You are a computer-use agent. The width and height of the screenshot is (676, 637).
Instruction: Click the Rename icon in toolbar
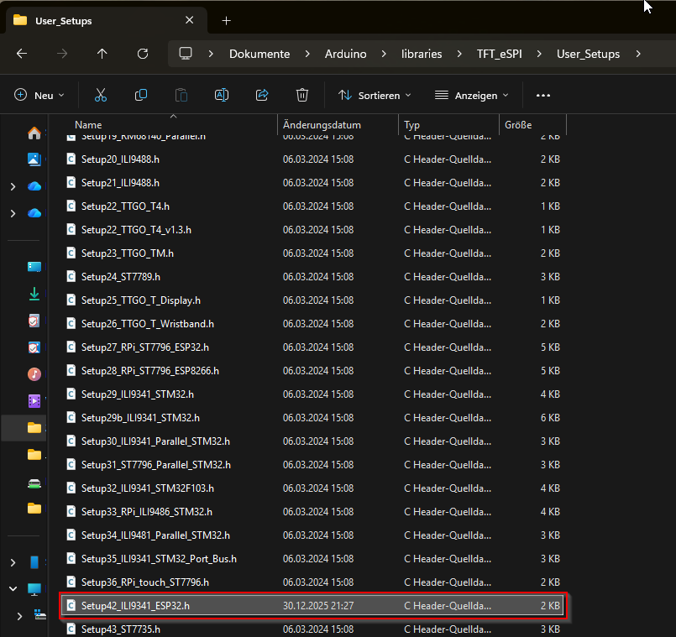[222, 96]
